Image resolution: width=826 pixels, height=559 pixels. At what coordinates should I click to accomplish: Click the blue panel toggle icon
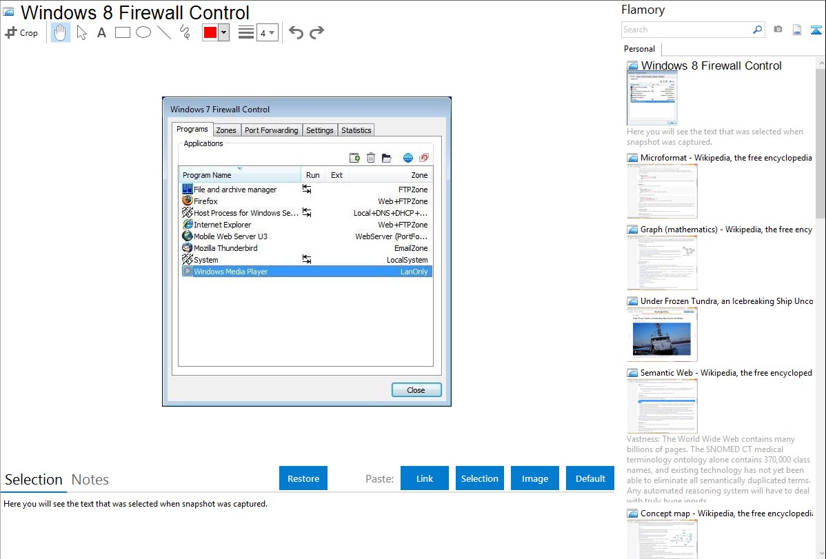pos(816,30)
